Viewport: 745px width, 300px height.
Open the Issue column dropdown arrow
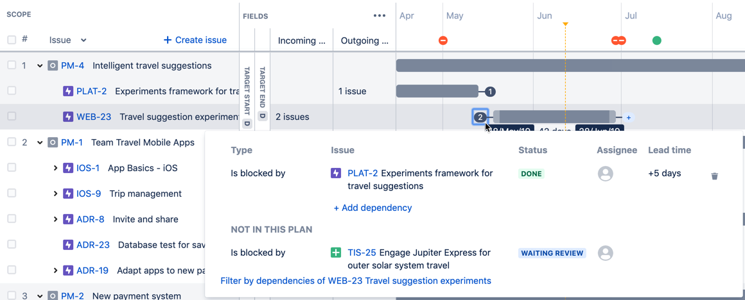(x=83, y=40)
